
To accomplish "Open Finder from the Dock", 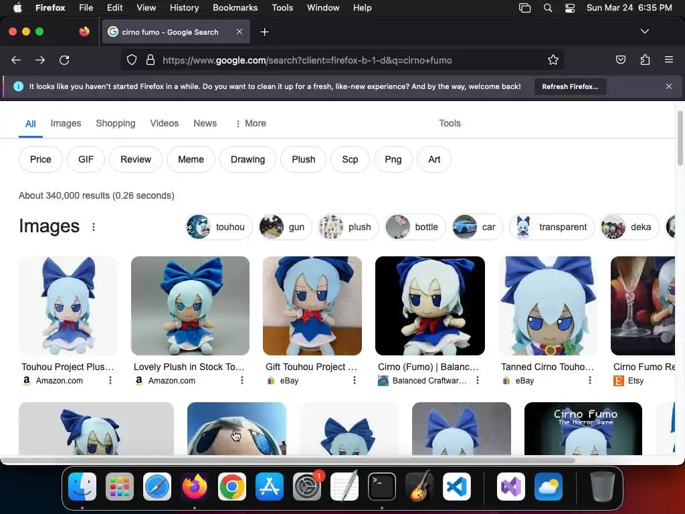I will (x=82, y=487).
